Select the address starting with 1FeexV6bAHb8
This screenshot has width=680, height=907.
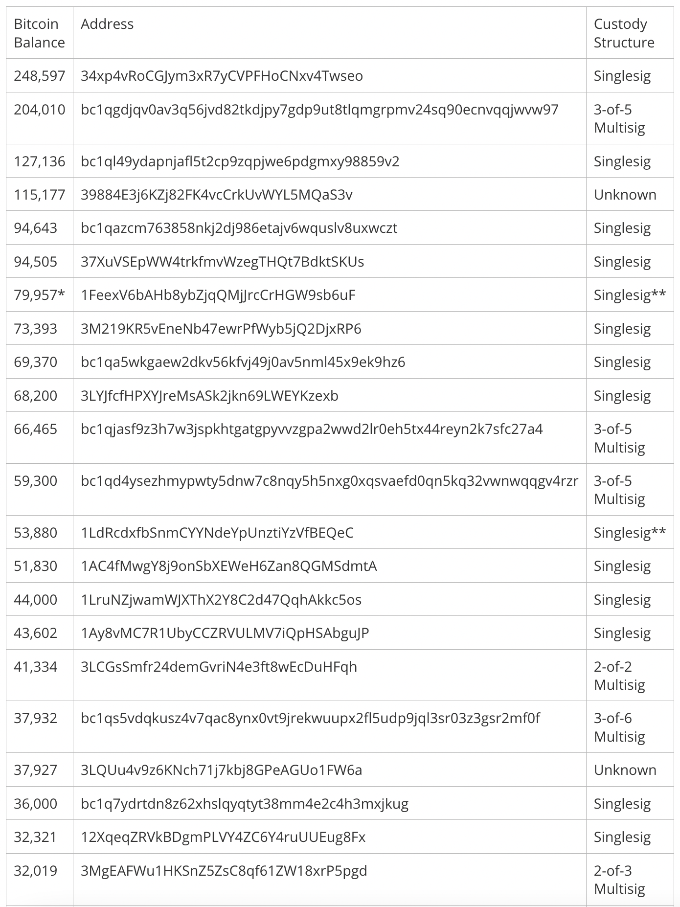coord(218,295)
